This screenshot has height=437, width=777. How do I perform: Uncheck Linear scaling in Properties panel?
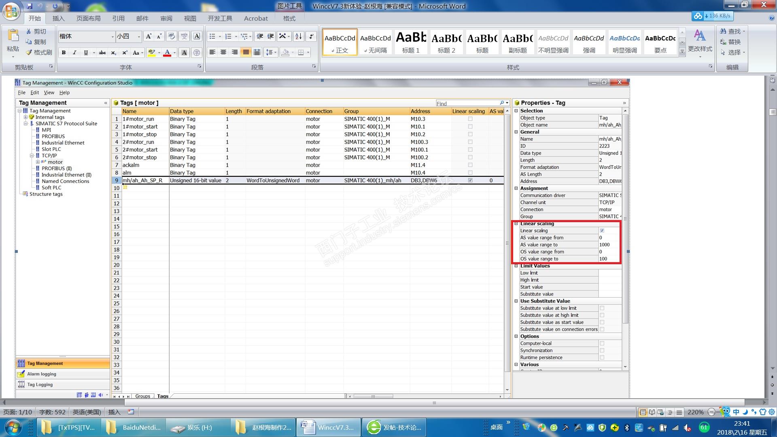coord(602,231)
